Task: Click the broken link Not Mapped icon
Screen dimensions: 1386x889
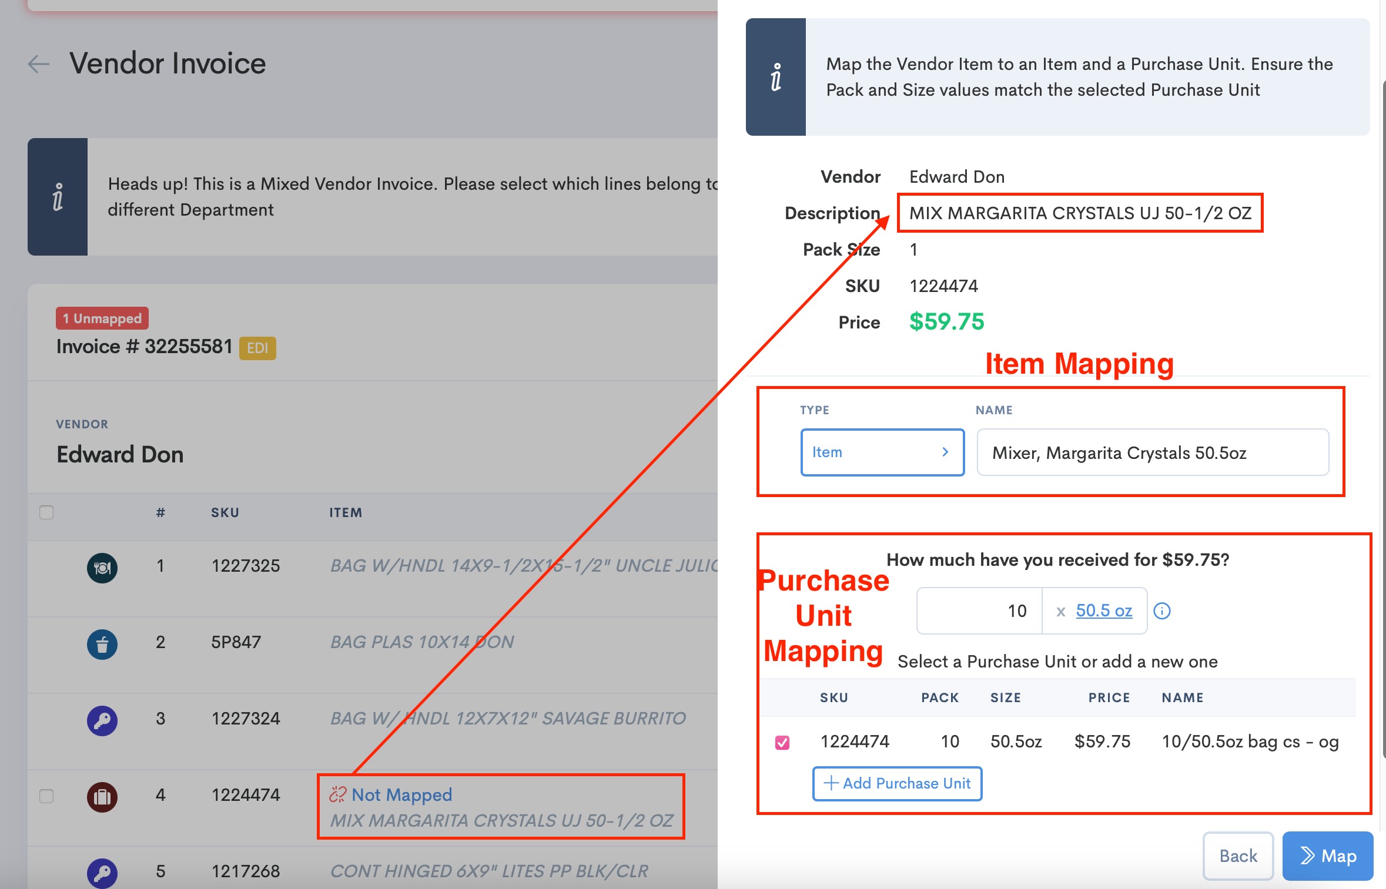Action: pos(338,795)
